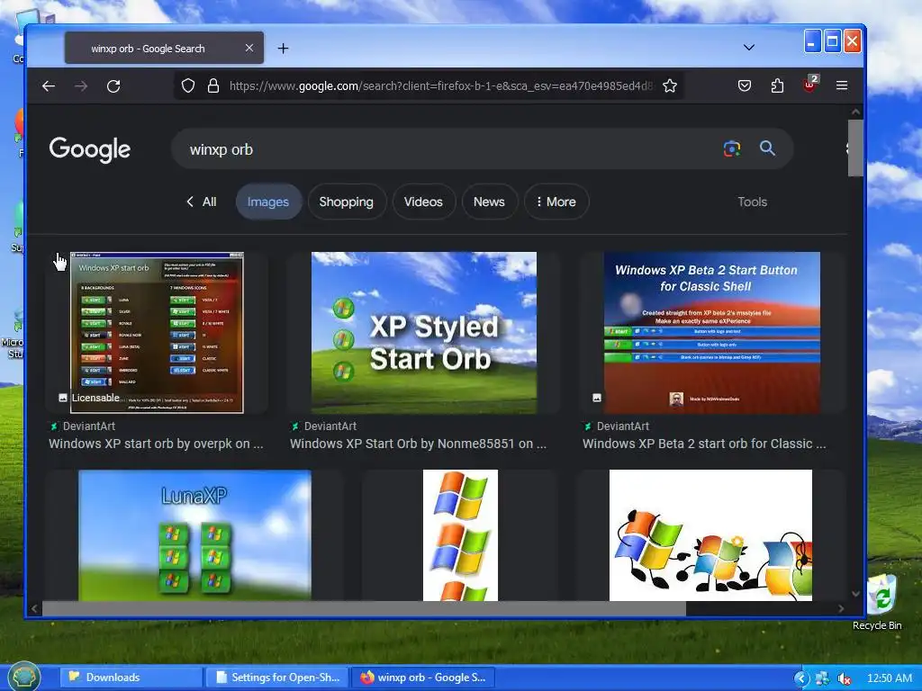Open the XP Styled Start Orb thumbnail
The width and height of the screenshot is (922, 691).
click(x=424, y=333)
